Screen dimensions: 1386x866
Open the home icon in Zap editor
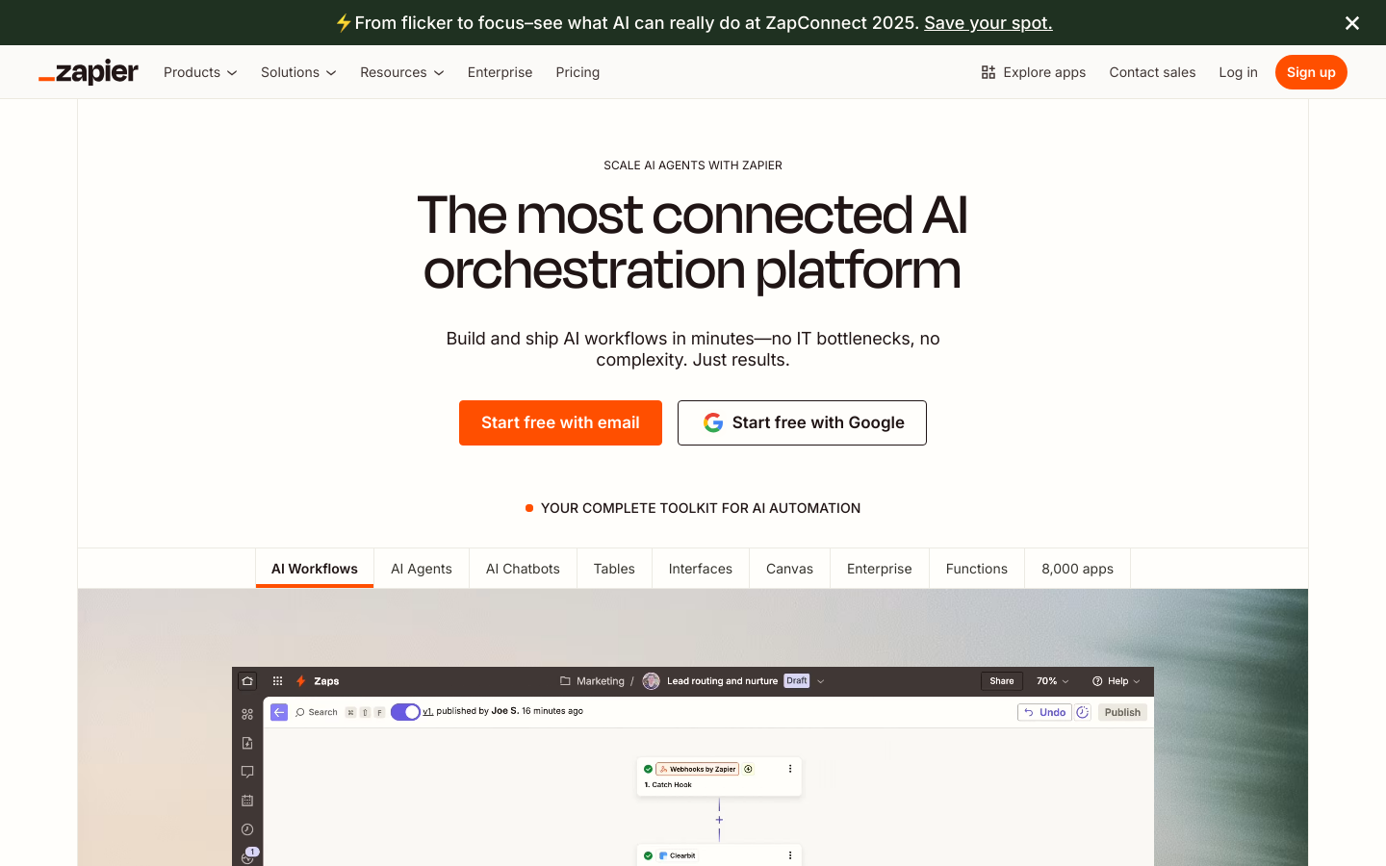click(x=247, y=681)
